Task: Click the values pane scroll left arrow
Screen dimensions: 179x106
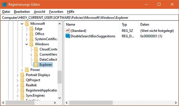Action: click(67, 103)
